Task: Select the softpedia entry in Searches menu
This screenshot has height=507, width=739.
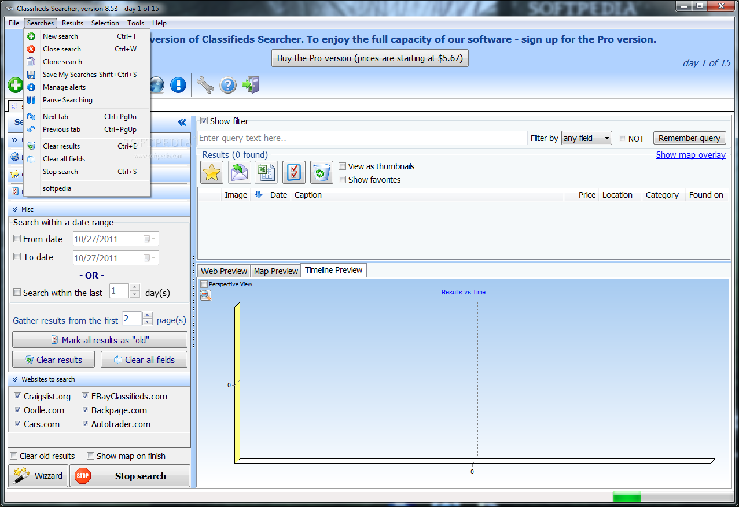Action: tap(87, 188)
